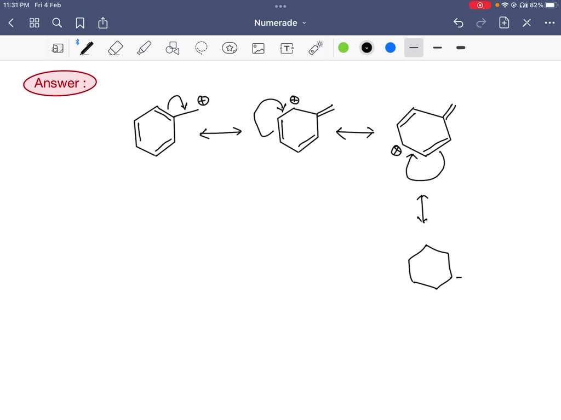Screen dimensions: 561x420
Task: Add a new page to the document
Action: [503, 23]
